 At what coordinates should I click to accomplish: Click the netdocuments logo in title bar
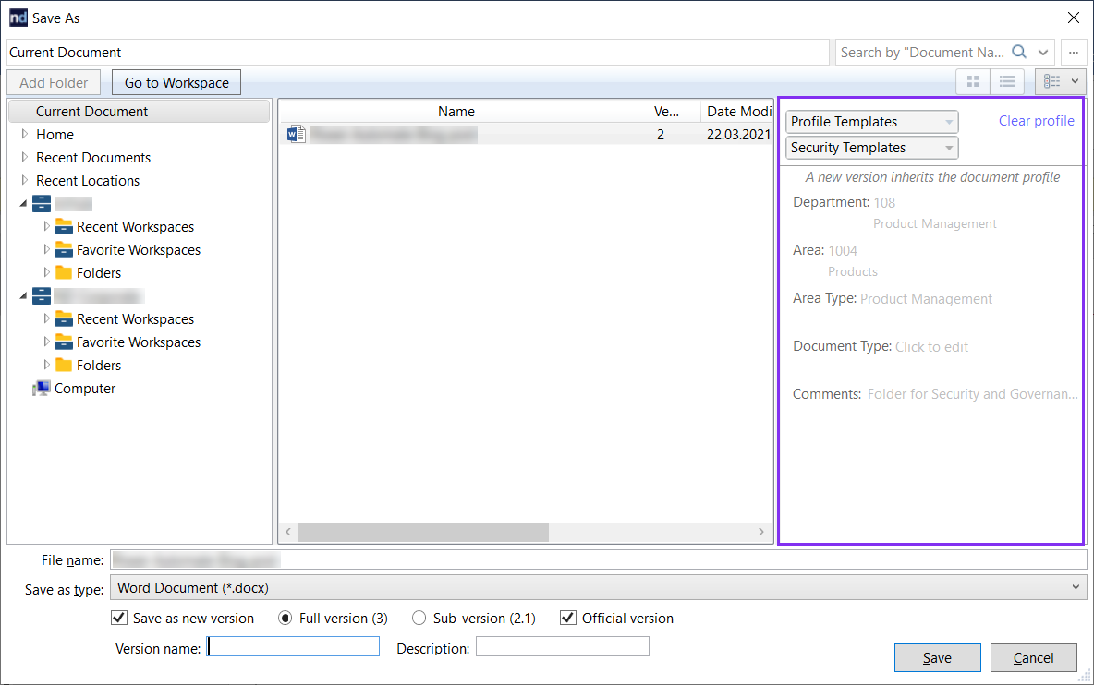coord(18,18)
